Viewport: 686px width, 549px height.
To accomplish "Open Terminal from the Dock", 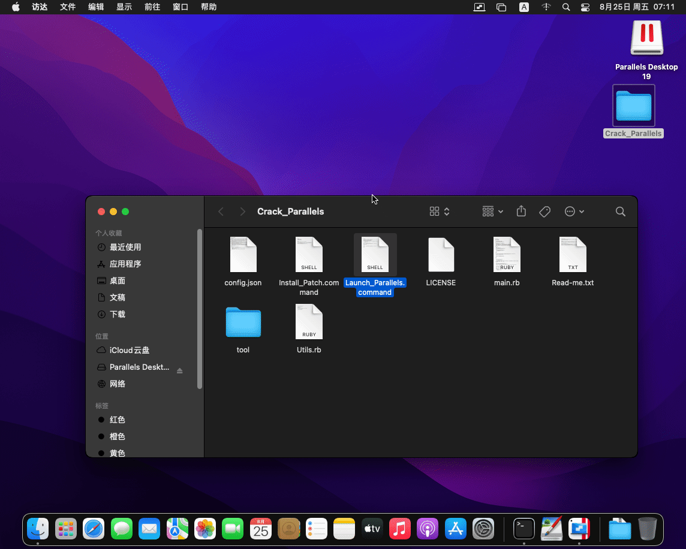I will click(x=523, y=529).
